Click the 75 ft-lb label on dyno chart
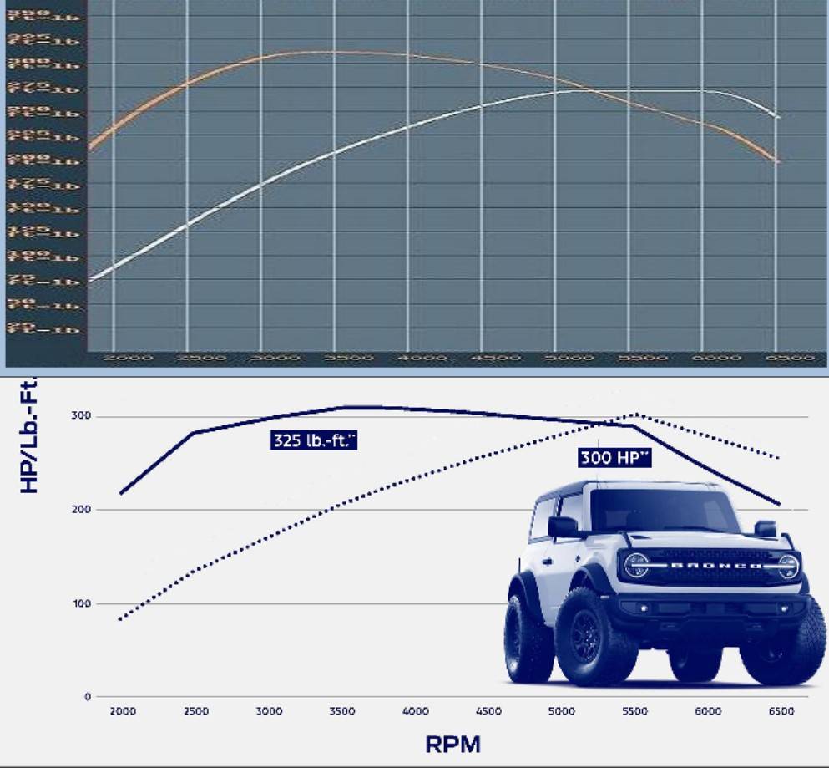The width and height of the screenshot is (829, 768). pos(43,279)
